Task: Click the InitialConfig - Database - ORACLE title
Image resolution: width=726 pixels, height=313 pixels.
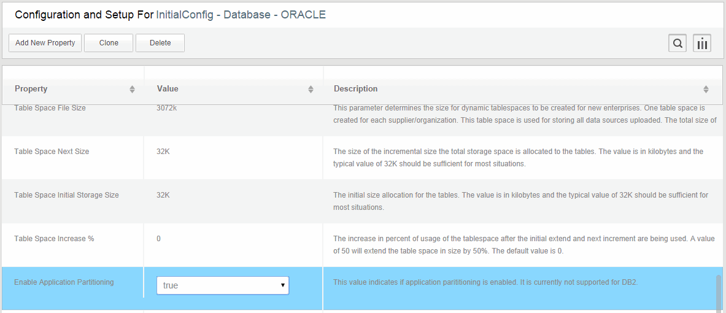Action: [x=241, y=14]
